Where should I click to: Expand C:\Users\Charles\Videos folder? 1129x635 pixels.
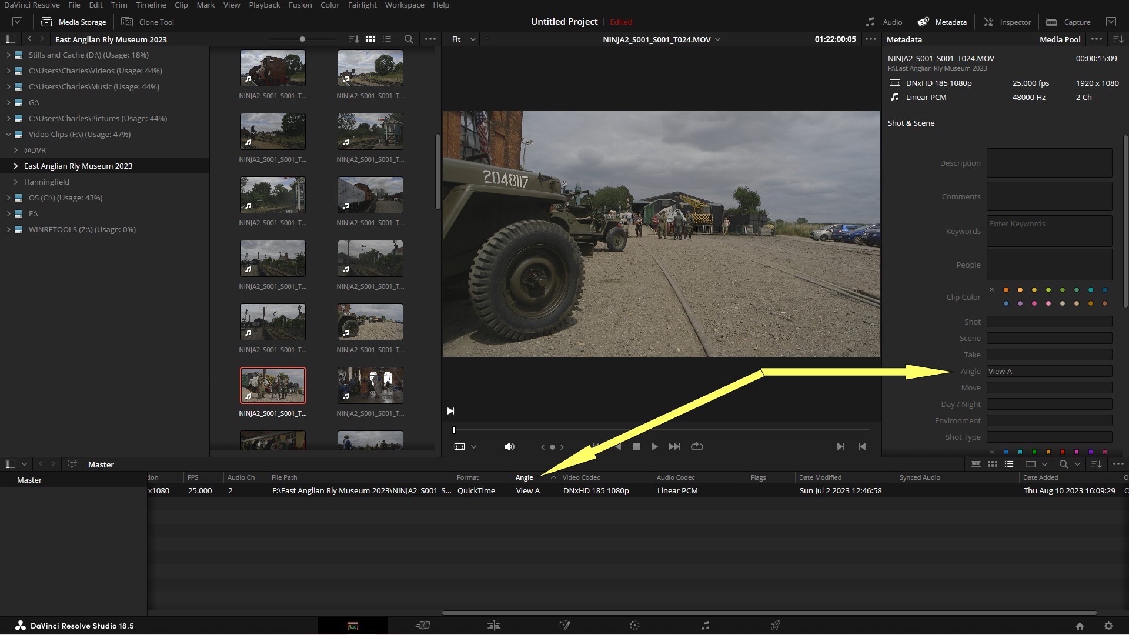pyautogui.click(x=8, y=71)
